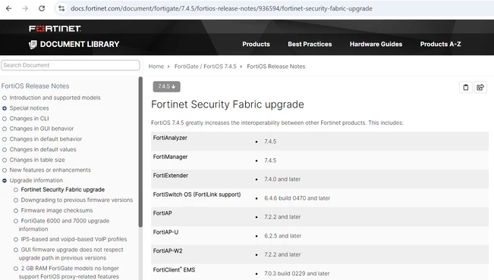Open the Hardware Guides menu
The image size is (494, 280).
click(376, 45)
